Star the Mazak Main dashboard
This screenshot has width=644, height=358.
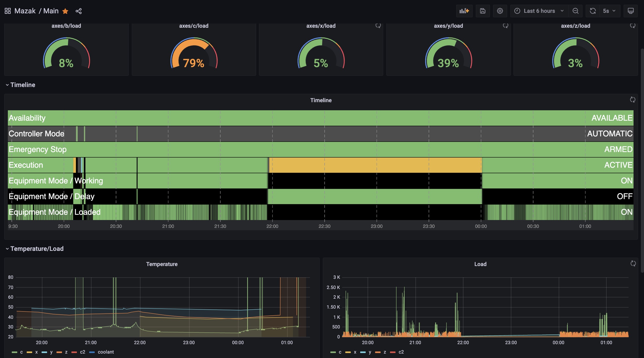coord(65,11)
